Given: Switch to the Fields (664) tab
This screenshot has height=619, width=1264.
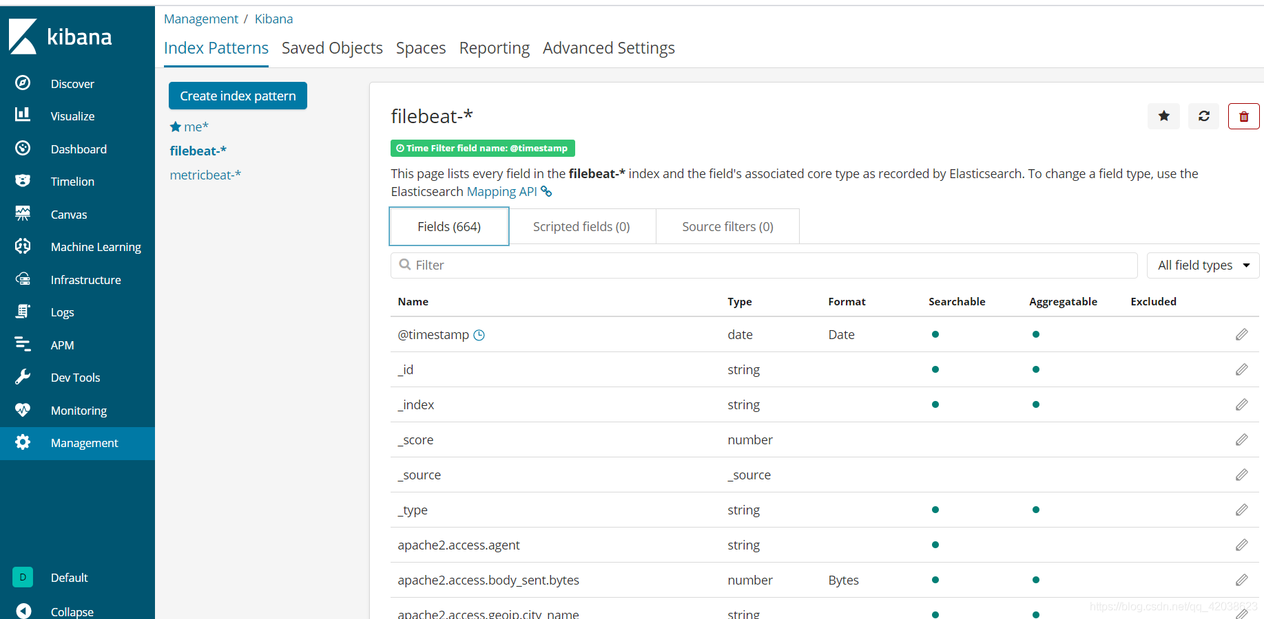Looking at the screenshot, I should (x=449, y=226).
